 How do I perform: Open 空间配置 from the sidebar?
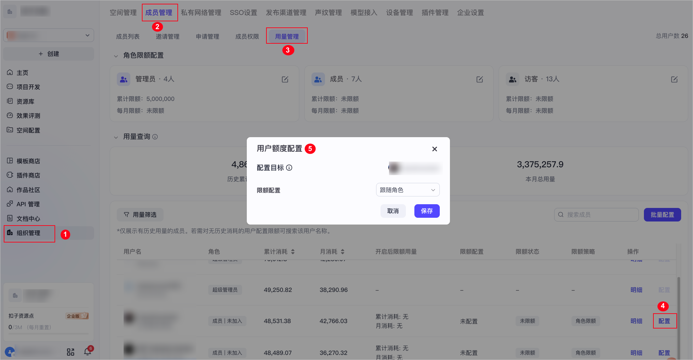pyautogui.click(x=48, y=130)
